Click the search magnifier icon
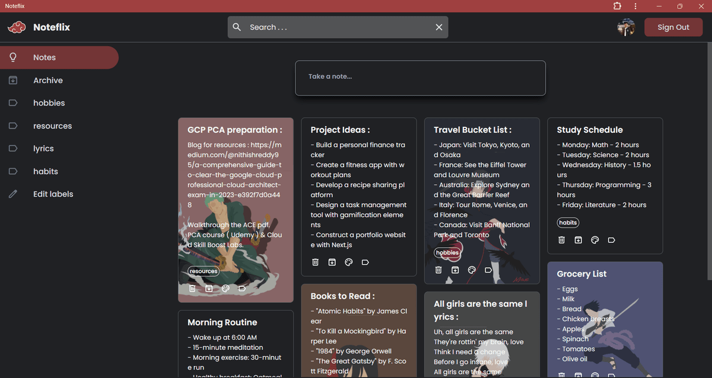 tap(237, 27)
